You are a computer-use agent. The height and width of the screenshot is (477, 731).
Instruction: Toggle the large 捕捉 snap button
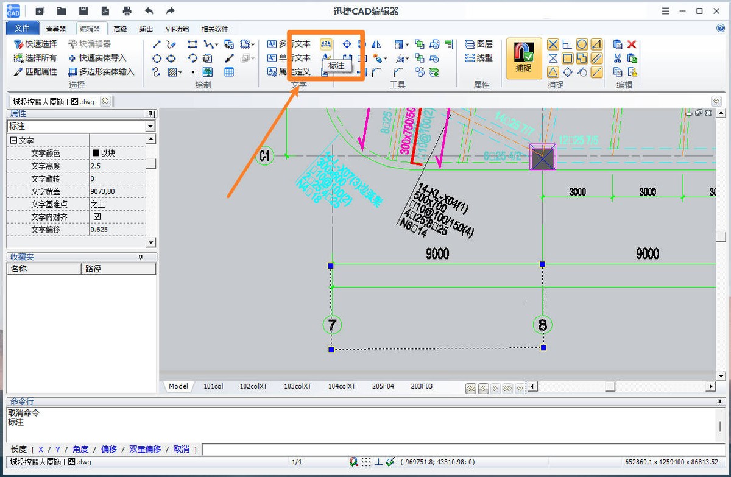click(x=523, y=58)
